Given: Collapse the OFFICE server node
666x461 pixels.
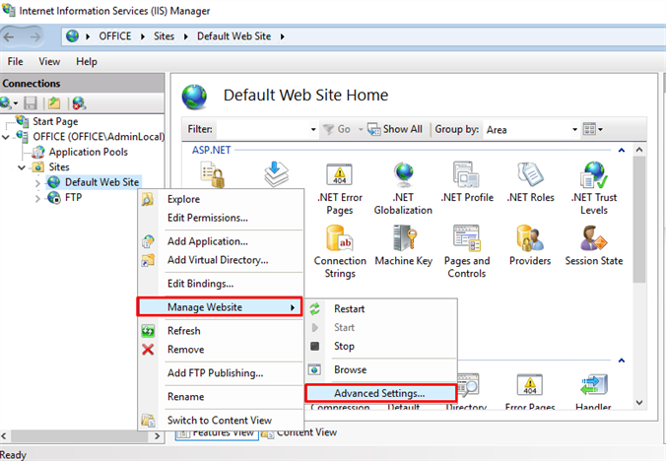Looking at the screenshot, I should pyautogui.click(x=6, y=137).
